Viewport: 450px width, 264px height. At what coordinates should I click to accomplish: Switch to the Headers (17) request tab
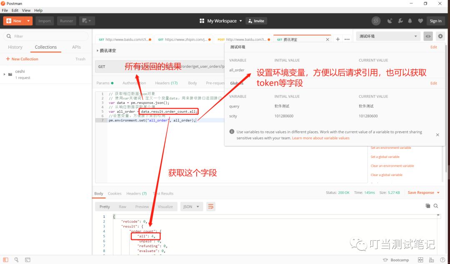[x=166, y=83]
